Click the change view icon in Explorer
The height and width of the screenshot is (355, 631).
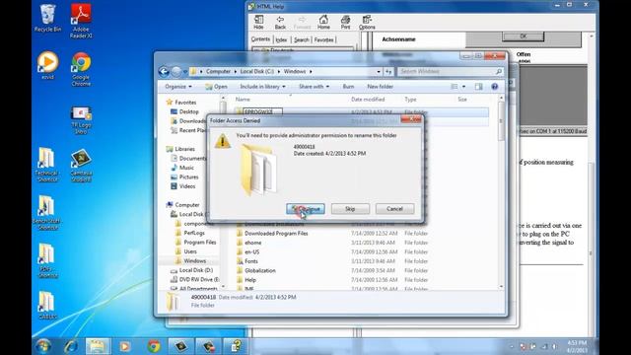[455, 87]
